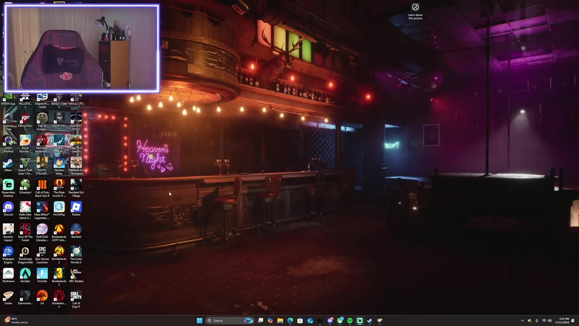Image resolution: width=579 pixels, height=326 pixels.
Task: Select the Starfield desktop icon
Action: [76, 231]
